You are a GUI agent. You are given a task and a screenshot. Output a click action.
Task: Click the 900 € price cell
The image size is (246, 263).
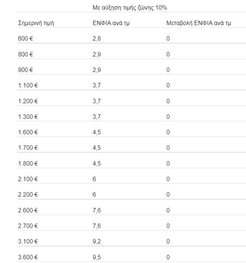tap(26, 70)
